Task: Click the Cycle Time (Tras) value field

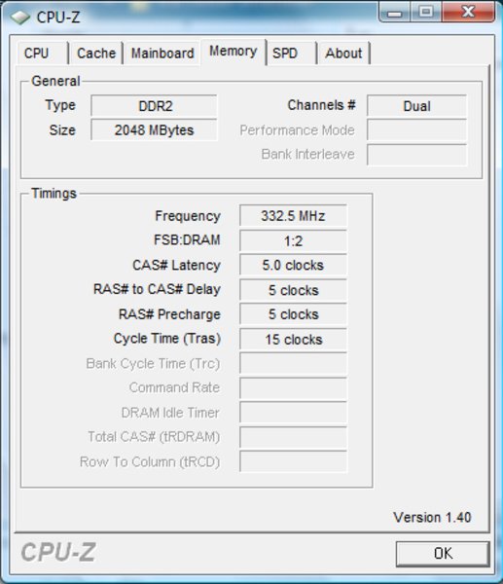Action: point(293,340)
